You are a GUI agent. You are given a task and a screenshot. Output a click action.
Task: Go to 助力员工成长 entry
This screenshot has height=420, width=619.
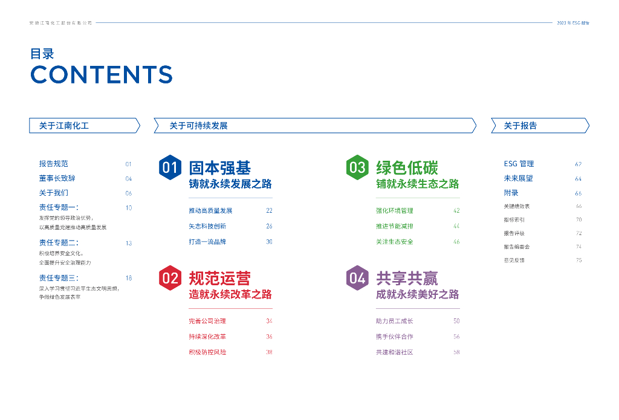pos(394,321)
